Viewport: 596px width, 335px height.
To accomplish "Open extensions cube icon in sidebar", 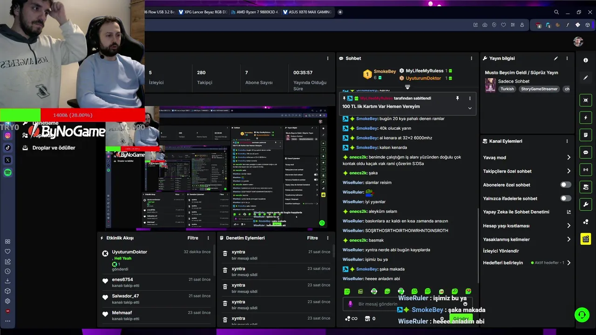I will pyautogui.click(x=7, y=291).
